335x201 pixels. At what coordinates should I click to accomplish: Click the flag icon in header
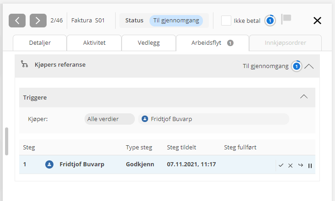tap(286, 19)
